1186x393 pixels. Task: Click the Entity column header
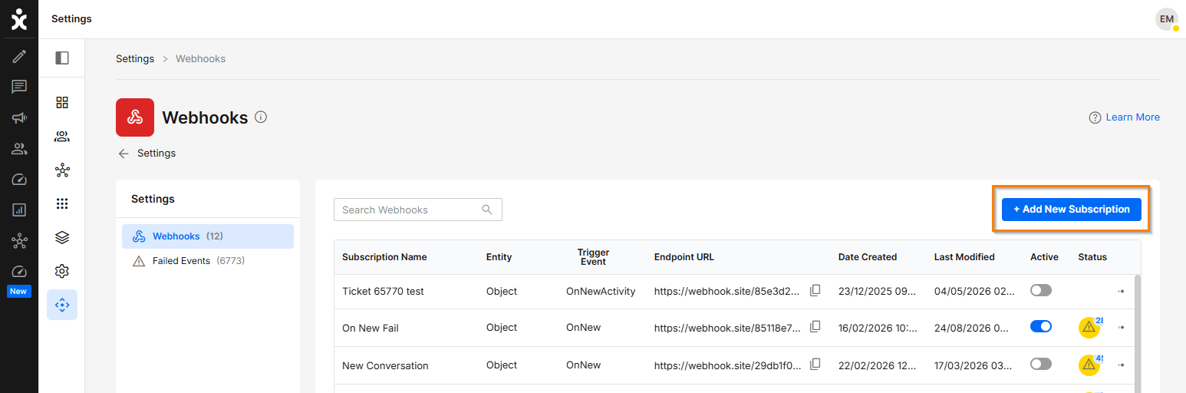[x=499, y=257]
